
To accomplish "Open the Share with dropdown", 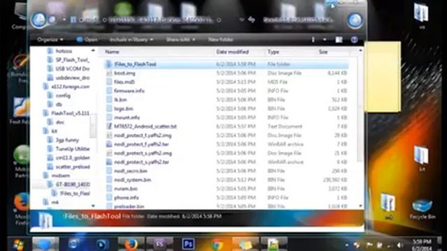I will (x=181, y=40).
